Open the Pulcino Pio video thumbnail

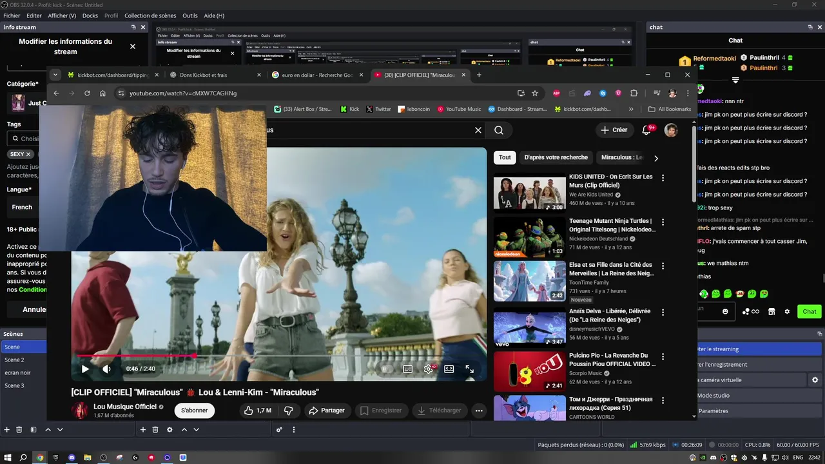pyautogui.click(x=529, y=372)
